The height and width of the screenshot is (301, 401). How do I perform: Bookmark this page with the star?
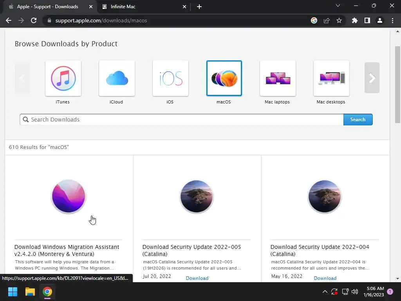pos(339,20)
